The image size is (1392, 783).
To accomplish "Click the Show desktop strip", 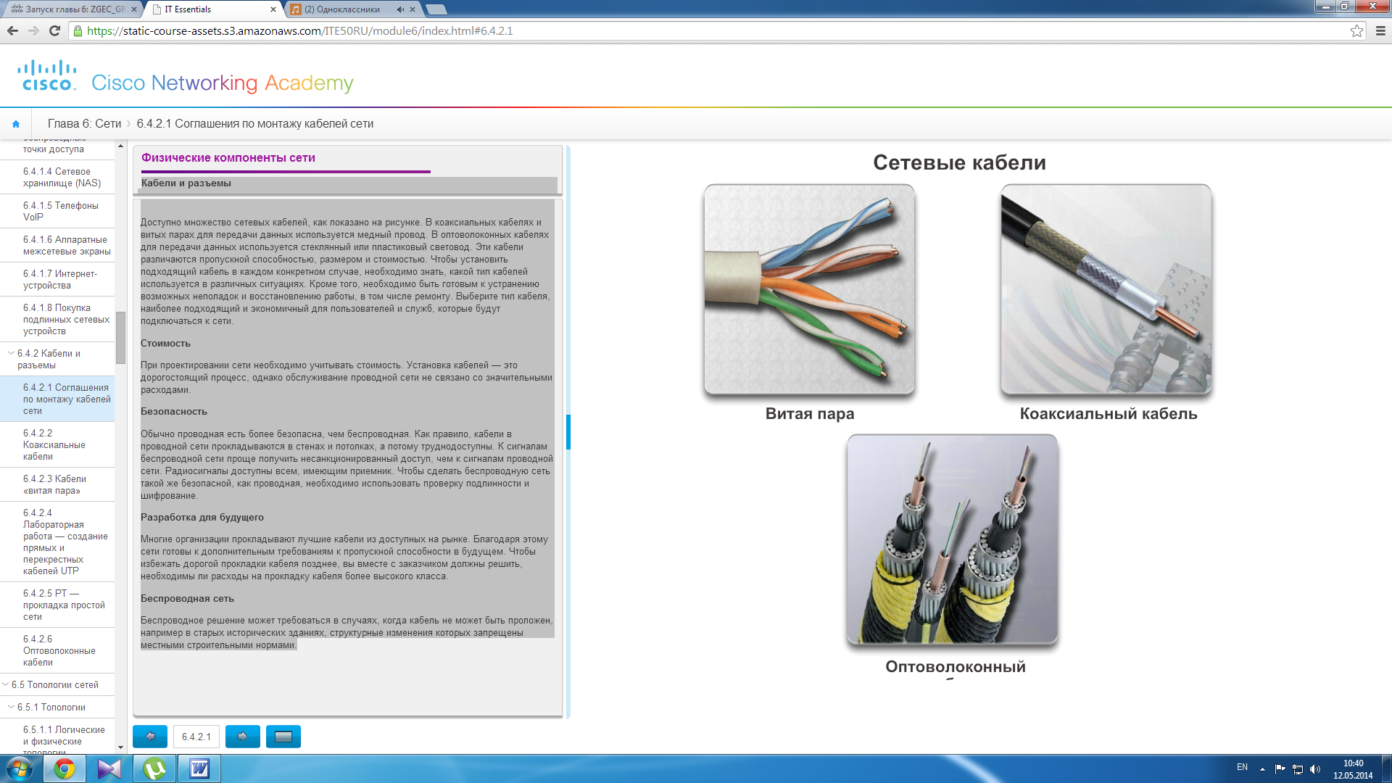I will [x=1386, y=768].
